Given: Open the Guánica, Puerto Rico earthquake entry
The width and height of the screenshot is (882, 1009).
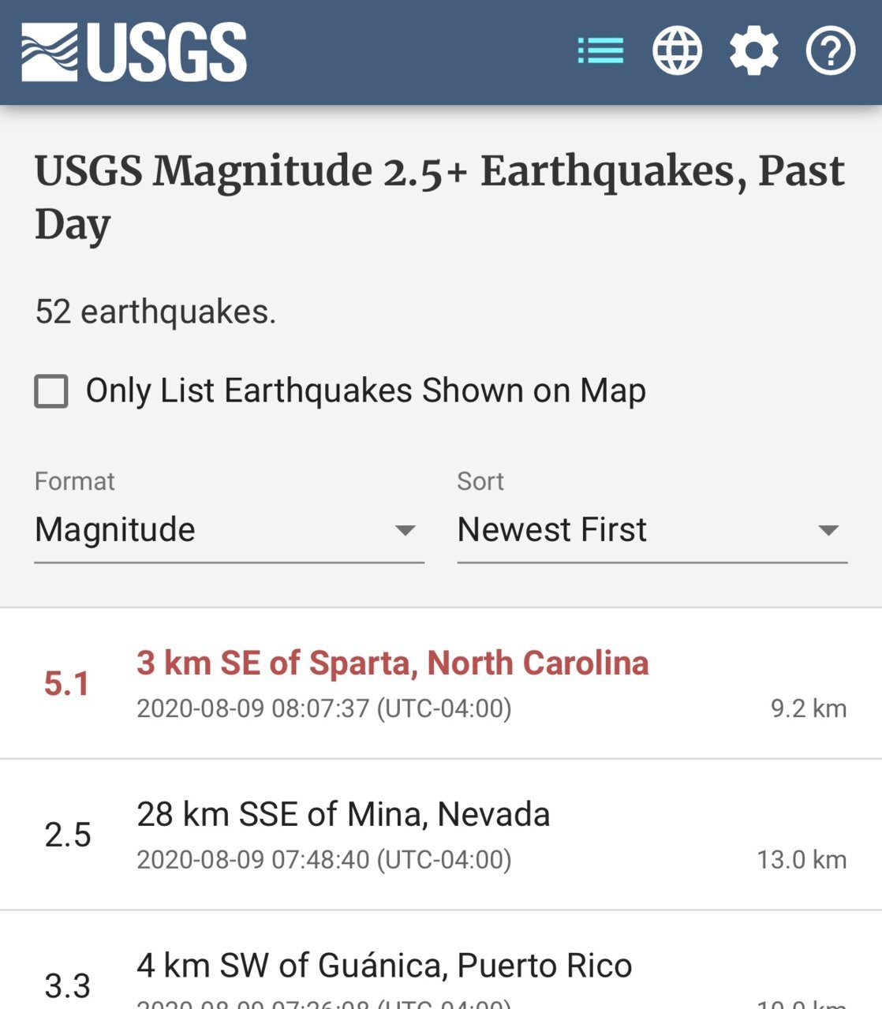Looking at the screenshot, I should pyautogui.click(x=441, y=960).
